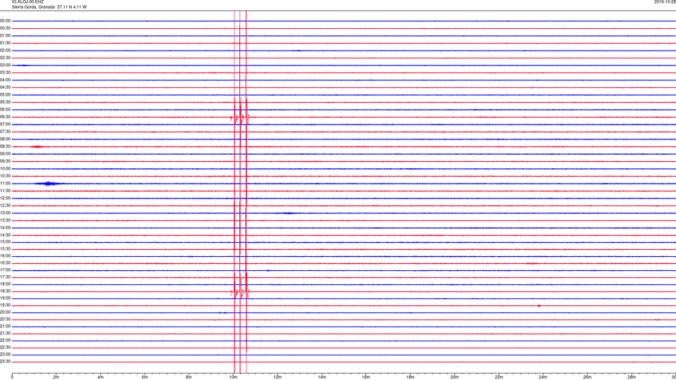Screen dimensions: 676x380
Task: Select the 05:30 time label
Action: 5,102
